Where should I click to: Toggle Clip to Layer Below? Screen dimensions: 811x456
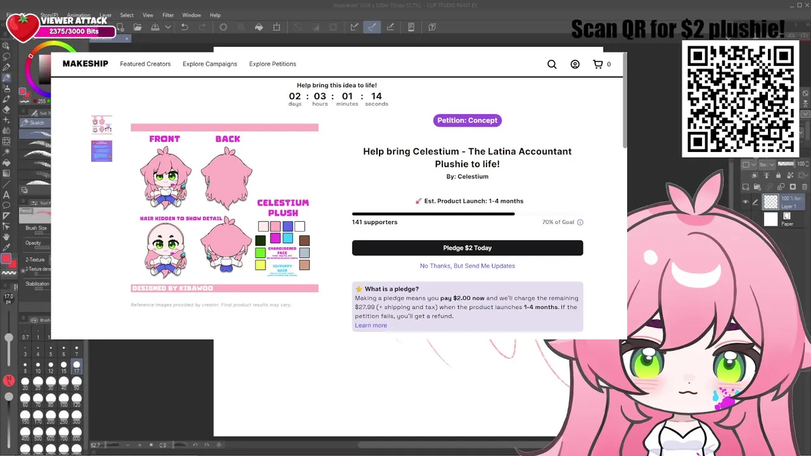tap(755, 175)
